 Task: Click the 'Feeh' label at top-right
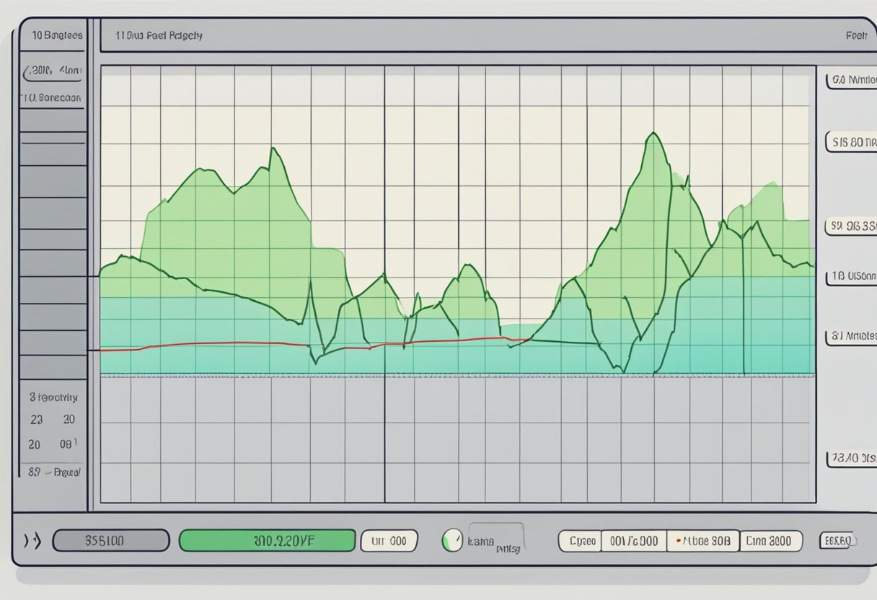coord(856,35)
